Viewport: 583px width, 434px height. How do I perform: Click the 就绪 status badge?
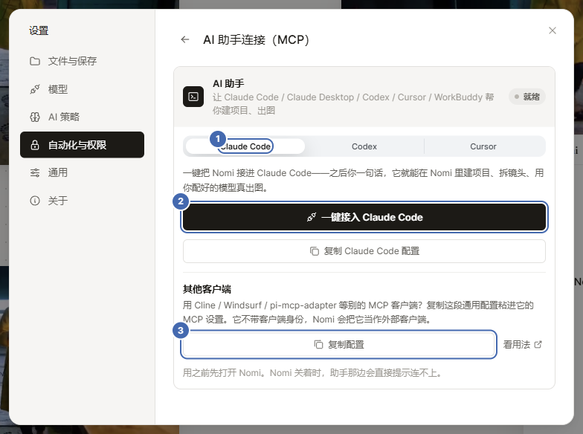click(x=527, y=97)
